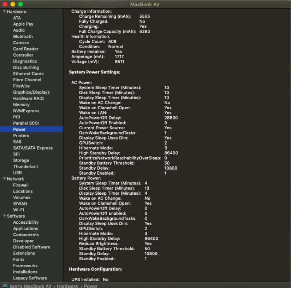Show Bluetooth hardware details
The width and height of the screenshot is (291, 288).
tap(23, 37)
